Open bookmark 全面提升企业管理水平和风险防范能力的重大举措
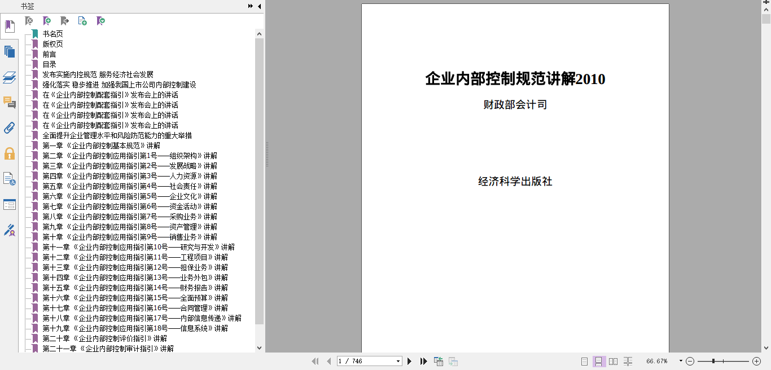The image size is (771, 370). point(117,135)
